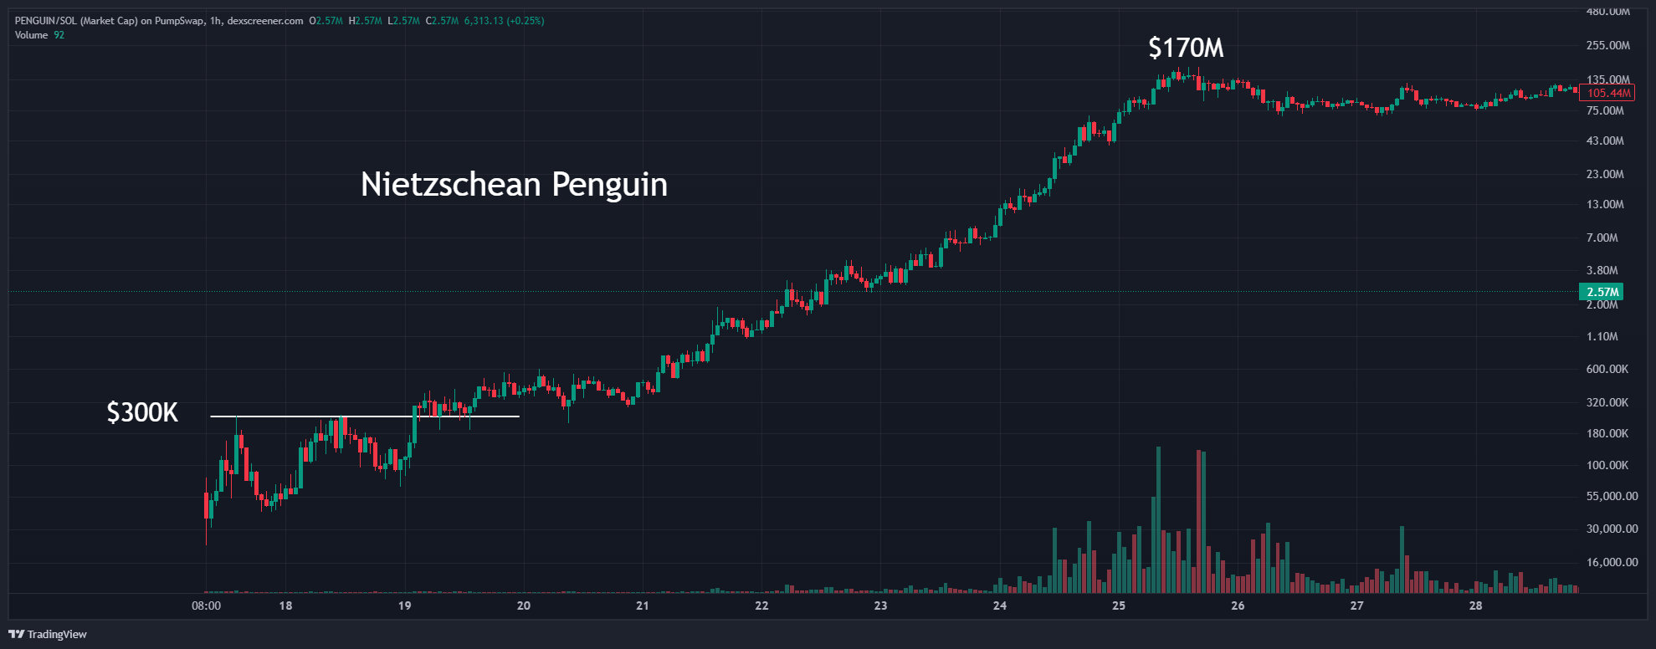
Task: Click the tallest green volume bar
Action: 1158,519
